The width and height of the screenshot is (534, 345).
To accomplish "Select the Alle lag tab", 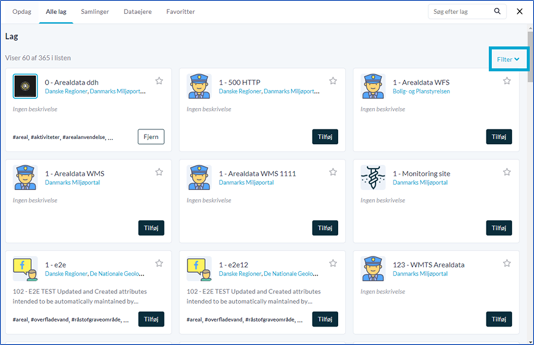I will click(56, 12).
